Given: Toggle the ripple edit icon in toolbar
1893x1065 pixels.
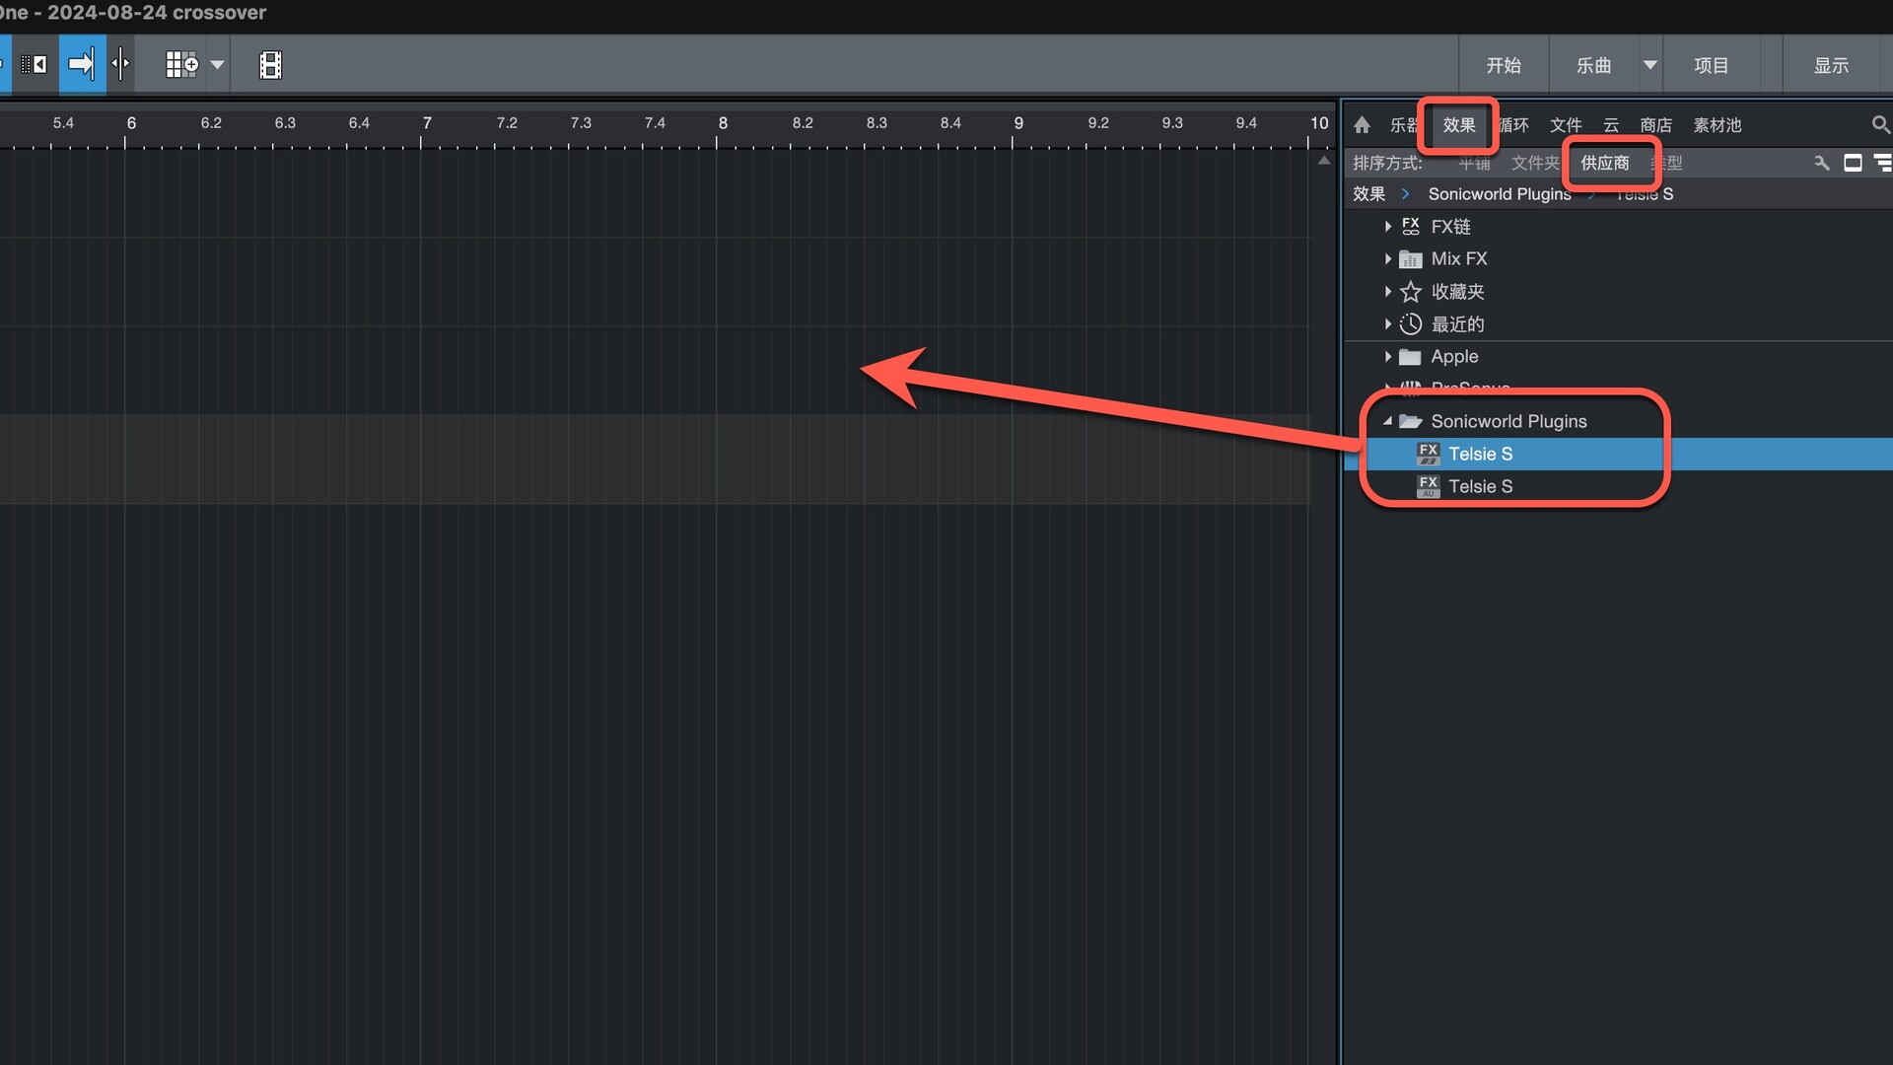Looking at the screenshot, I should click(35, 65).
